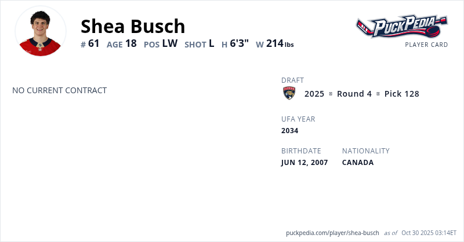Screen dimensions: 464x242
Task: Click the nationality value CANADA
Action: (358, 162)
